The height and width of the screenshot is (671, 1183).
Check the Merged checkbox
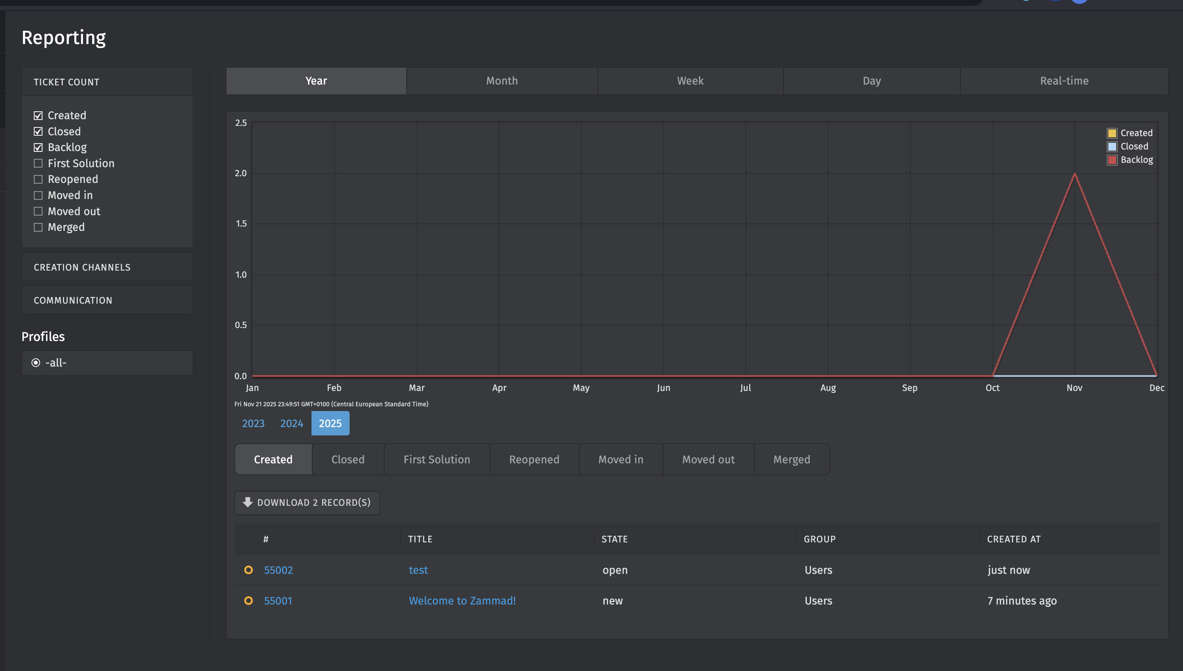coord(38,228)
